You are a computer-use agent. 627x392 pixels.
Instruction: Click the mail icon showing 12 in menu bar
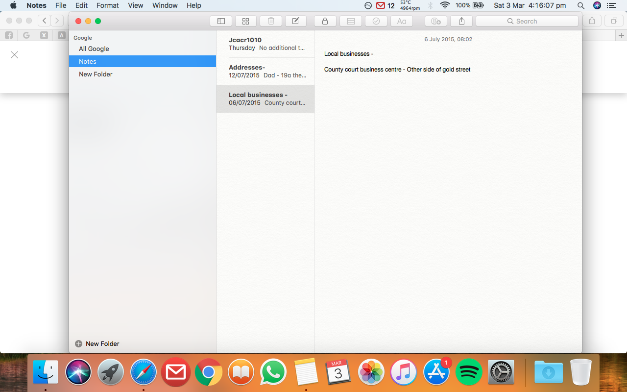pyautogui.click(x=386, y=5)
